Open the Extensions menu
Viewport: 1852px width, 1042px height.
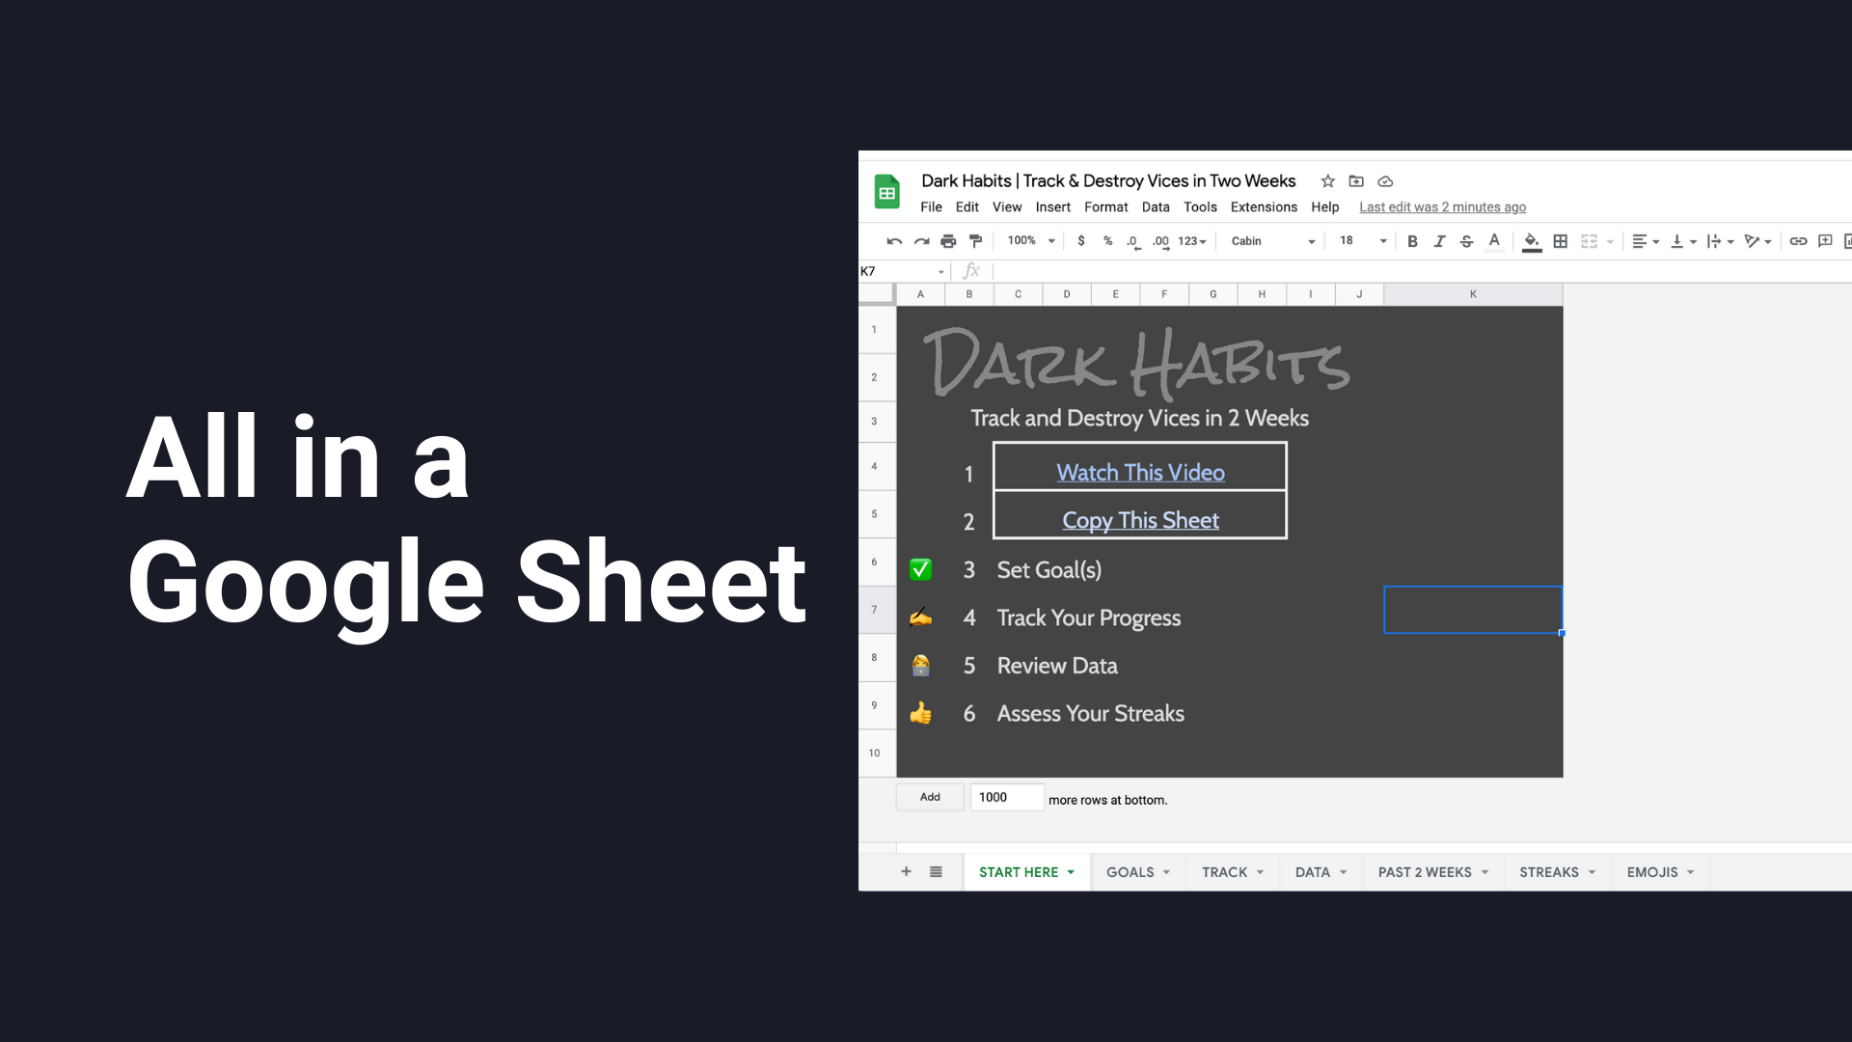click(1264, 207)
